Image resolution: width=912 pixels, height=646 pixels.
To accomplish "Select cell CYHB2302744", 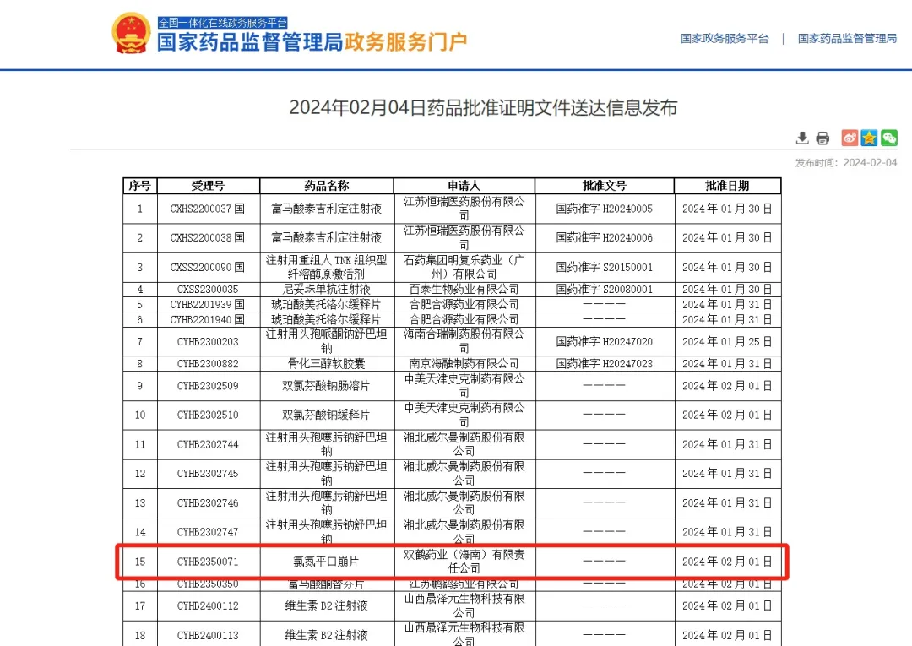I will point(208,445).
